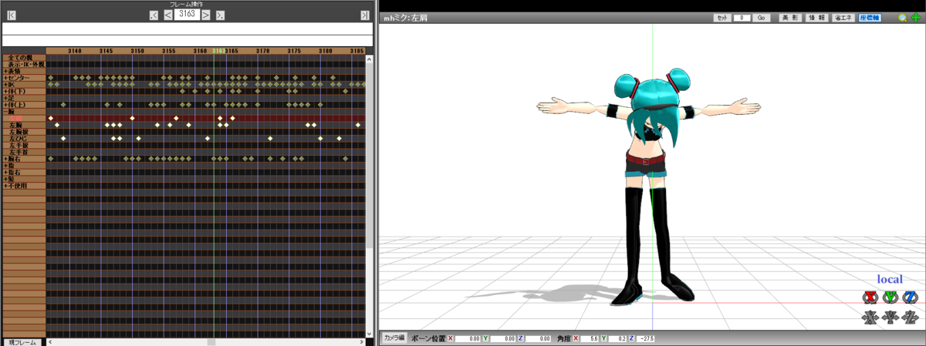This screenshot has height=346, width=926.
Task: Expand the +IK group
Action: point(24,85)
